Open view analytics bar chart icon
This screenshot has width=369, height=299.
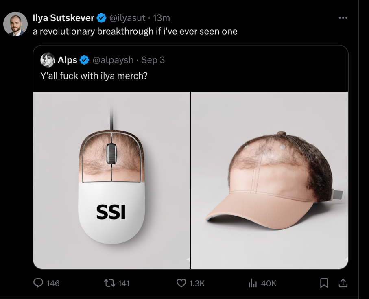(x=253, y=283)
